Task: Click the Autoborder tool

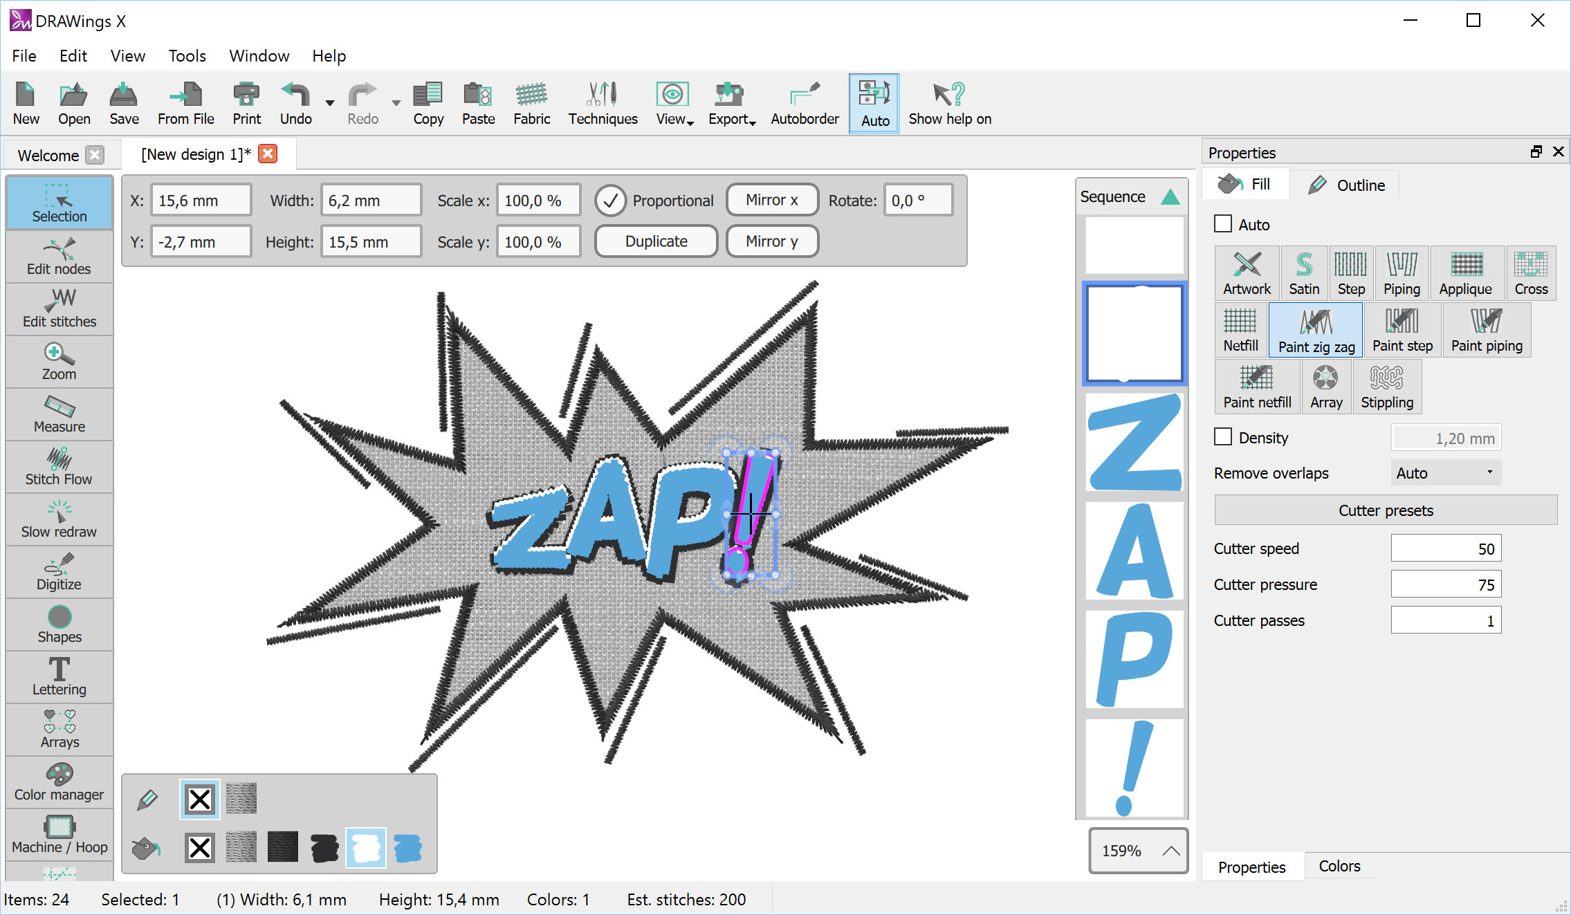Action: (805, 104)
